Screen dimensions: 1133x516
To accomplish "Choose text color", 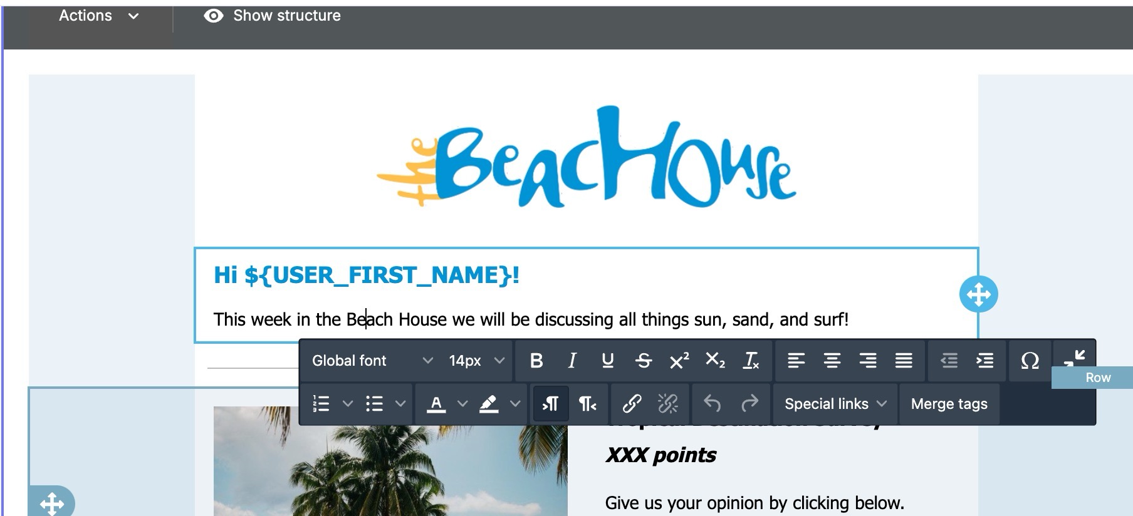I will point(436,404).
